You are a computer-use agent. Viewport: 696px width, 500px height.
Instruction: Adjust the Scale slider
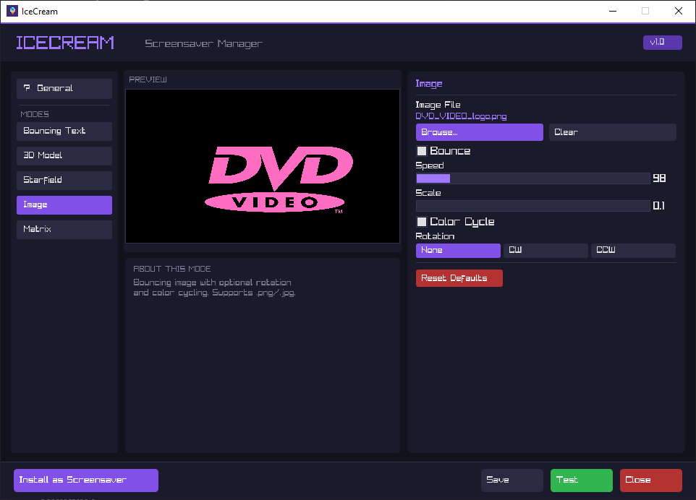(x=532, y=206)
